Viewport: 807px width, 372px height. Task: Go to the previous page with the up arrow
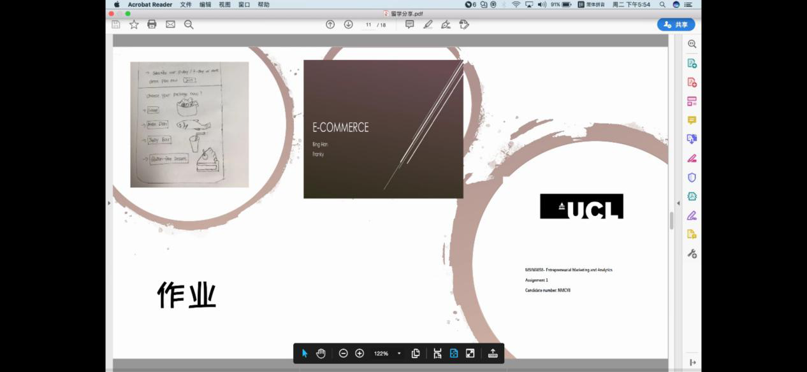click(330, 24)
